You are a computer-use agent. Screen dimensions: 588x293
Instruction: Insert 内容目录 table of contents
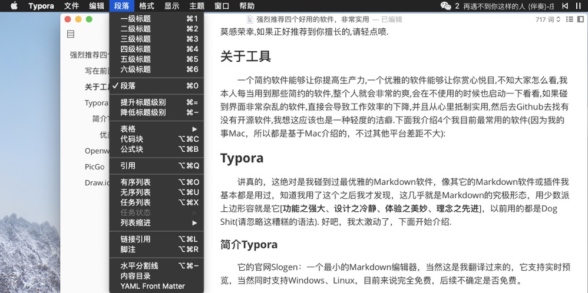pos(156,276)
